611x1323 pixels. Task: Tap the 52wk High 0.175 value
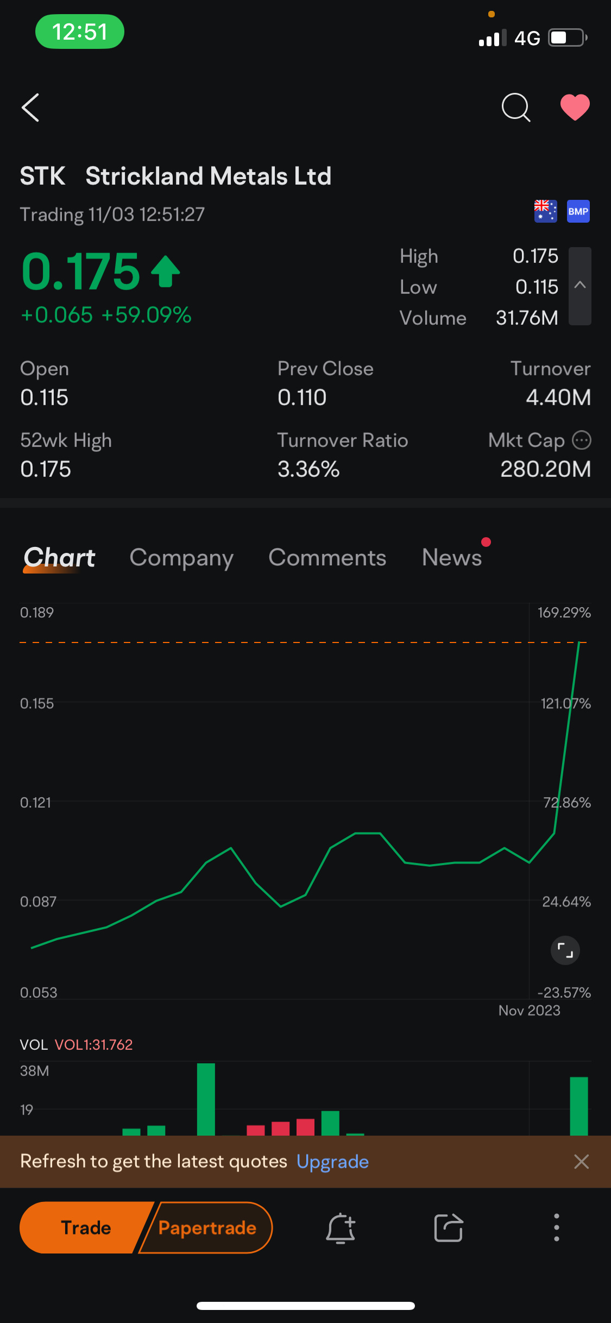tap(46, 469)
